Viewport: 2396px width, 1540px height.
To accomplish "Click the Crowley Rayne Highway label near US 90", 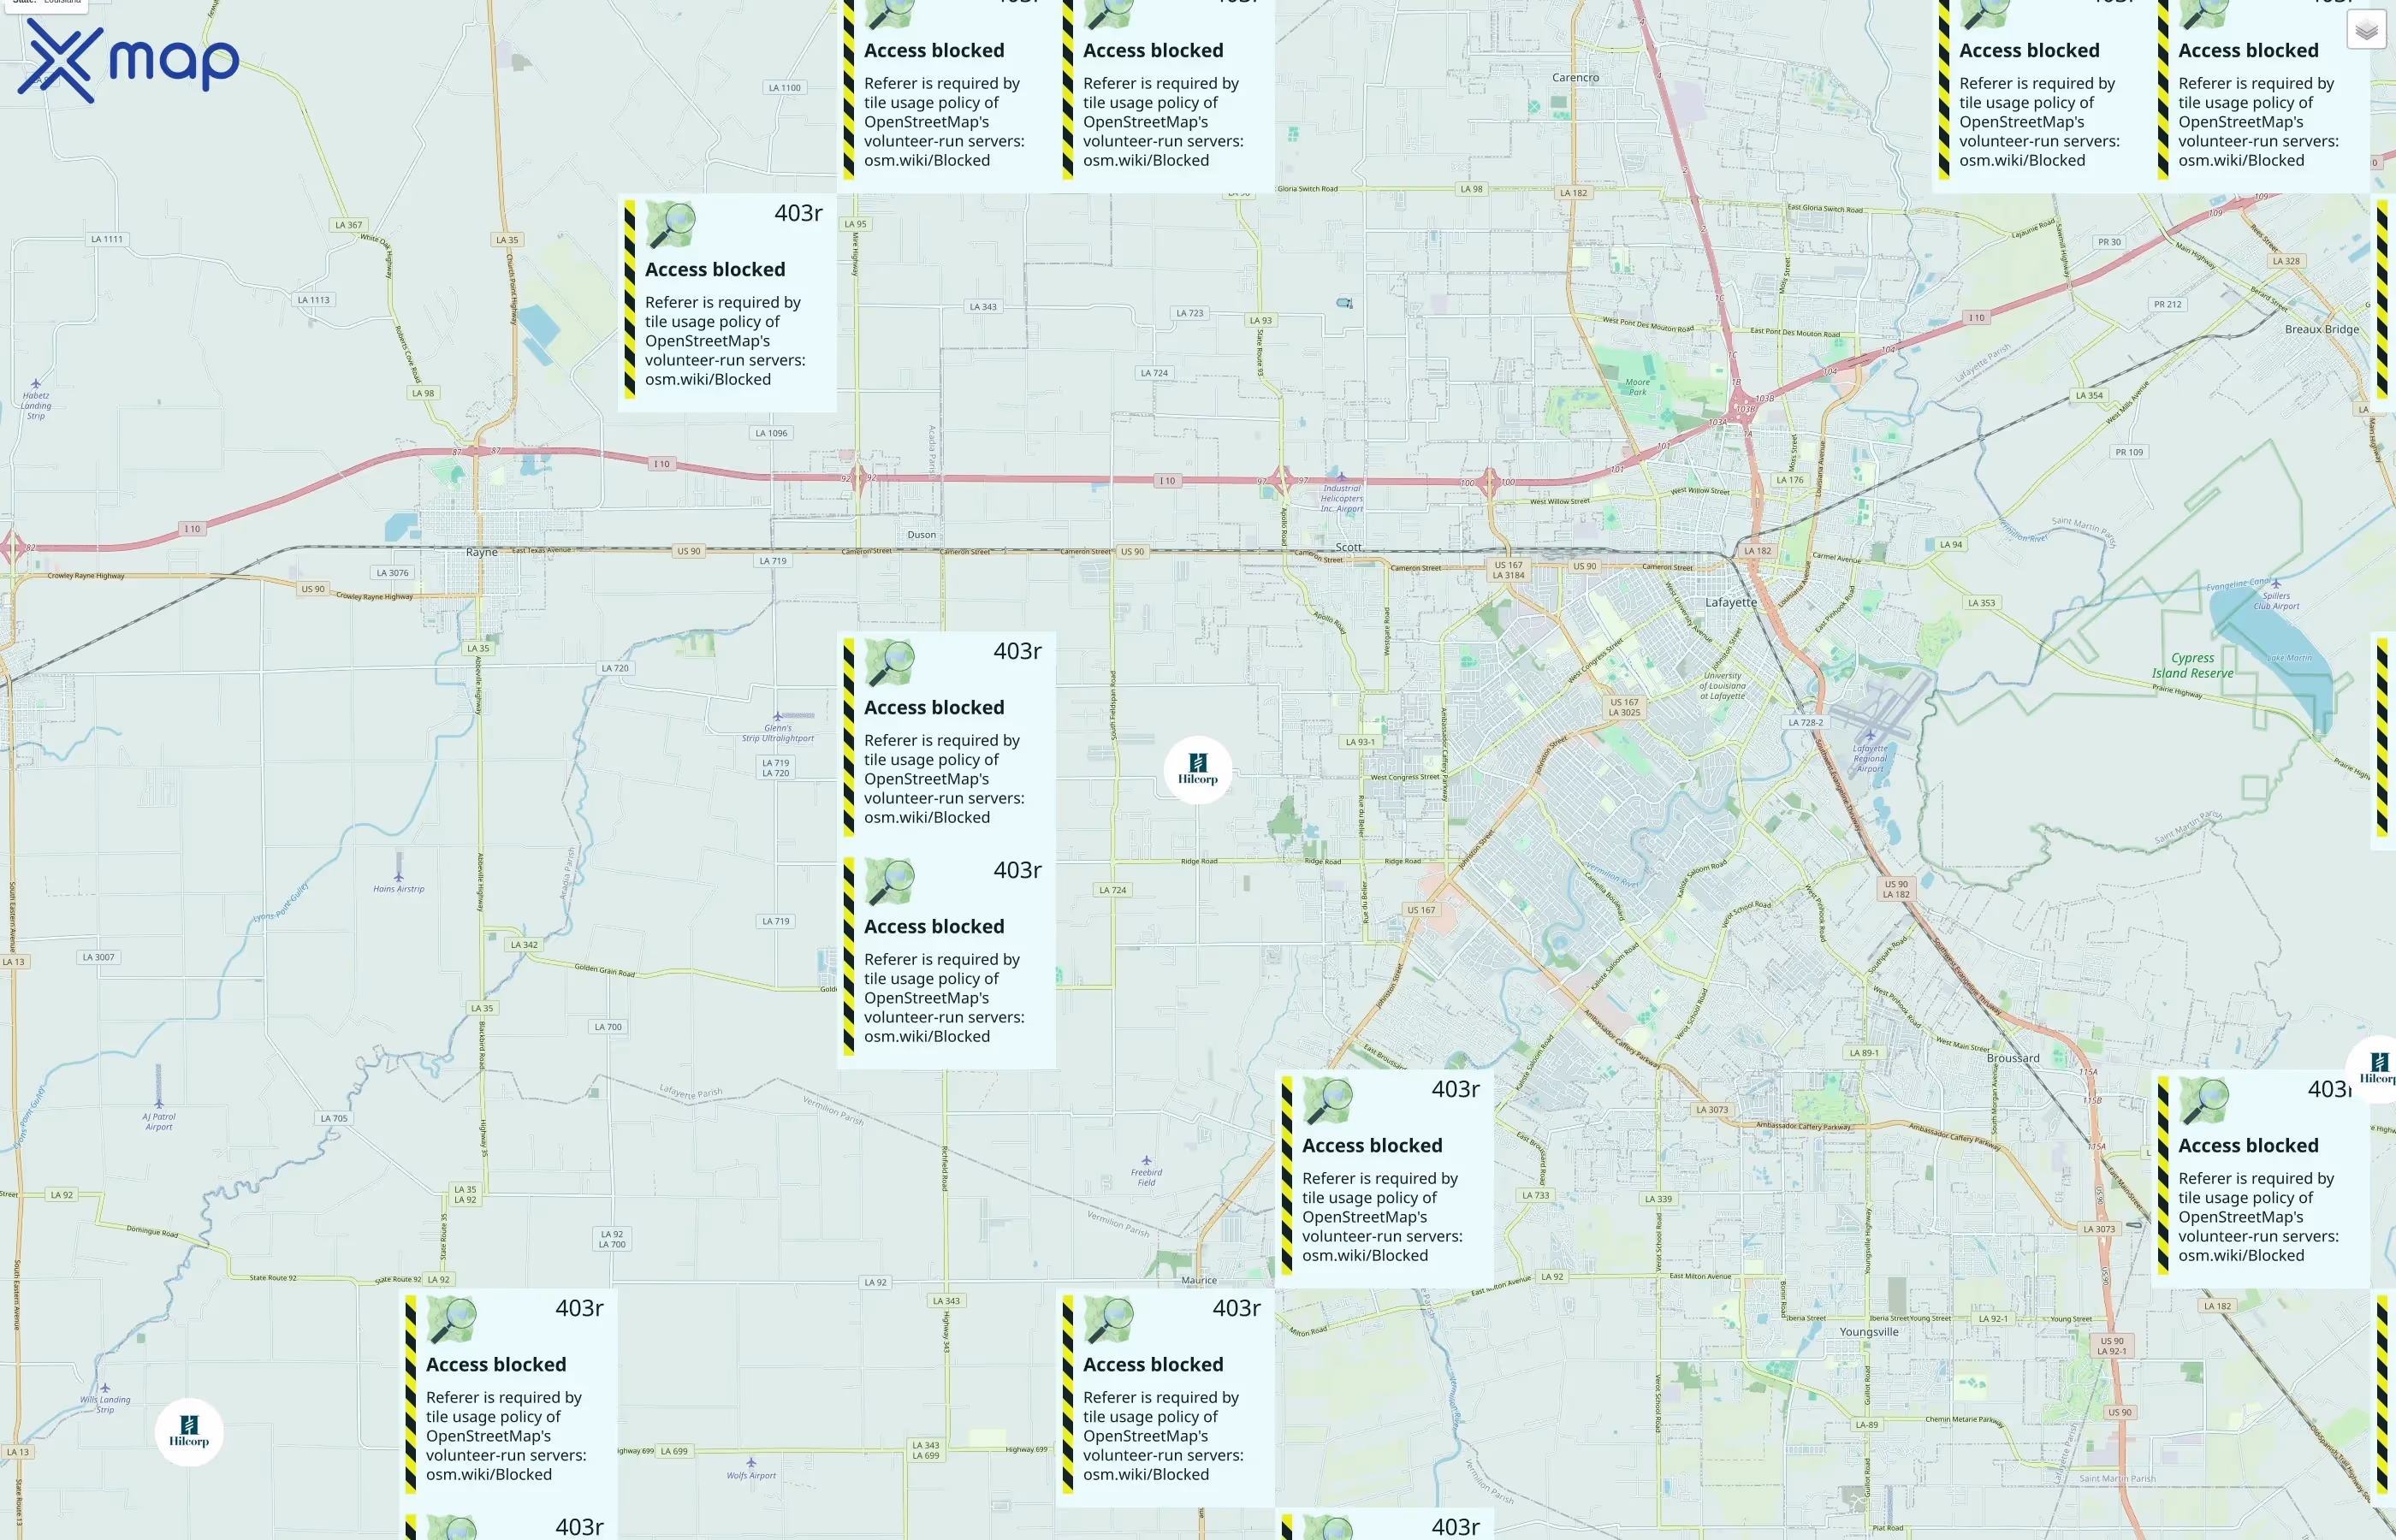I will [375, 596].
